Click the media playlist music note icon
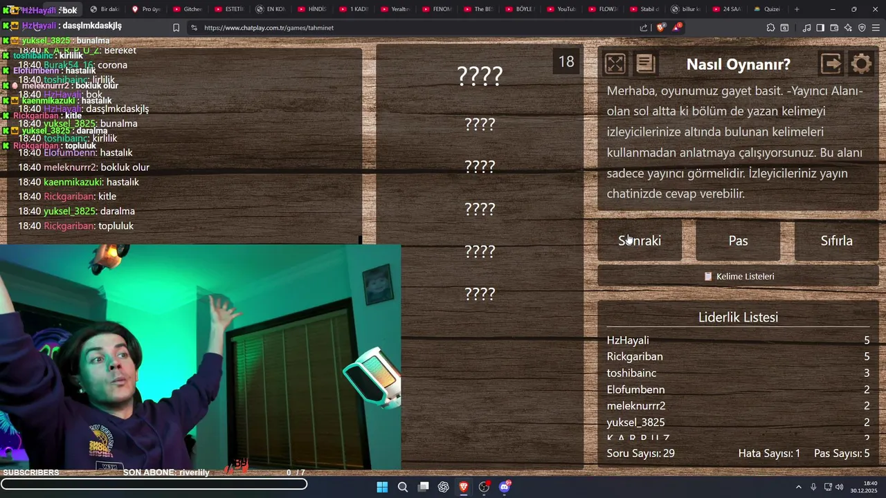This screenshot has height=498, width=886. pyautogui.click(x=806, y=28)
